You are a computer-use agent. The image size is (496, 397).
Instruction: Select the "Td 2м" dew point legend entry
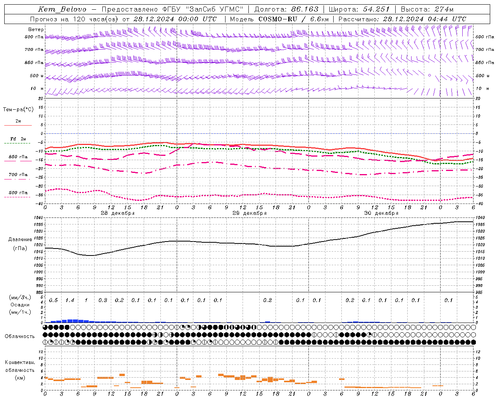click(x=18, y=139)
